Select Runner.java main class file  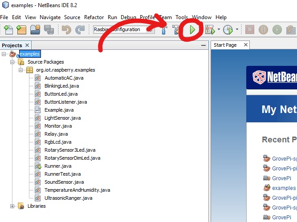point(58,166)
